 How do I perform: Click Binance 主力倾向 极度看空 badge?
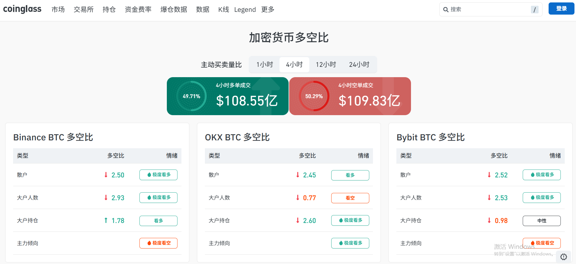[x=158, y=243]
